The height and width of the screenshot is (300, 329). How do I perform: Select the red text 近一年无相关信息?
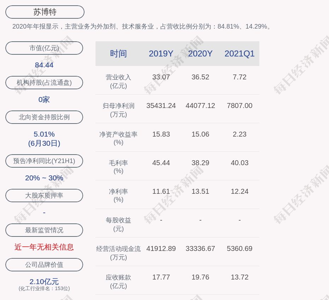coord(44,247)
